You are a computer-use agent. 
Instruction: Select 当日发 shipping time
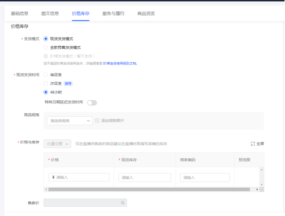click(46, 75)
